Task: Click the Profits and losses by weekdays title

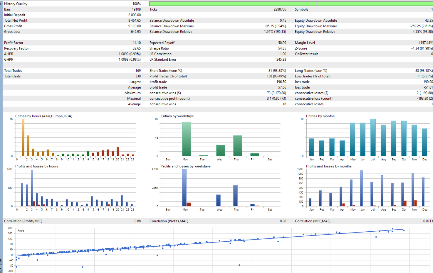Action: click(x=186, y=166)
